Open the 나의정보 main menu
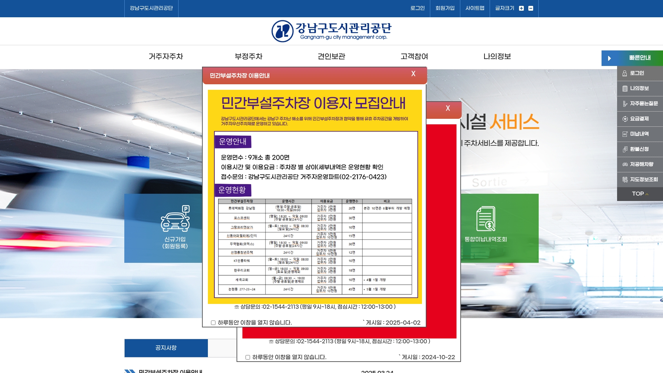This screenshot has width=663, height=373. (x=497, y=56)
